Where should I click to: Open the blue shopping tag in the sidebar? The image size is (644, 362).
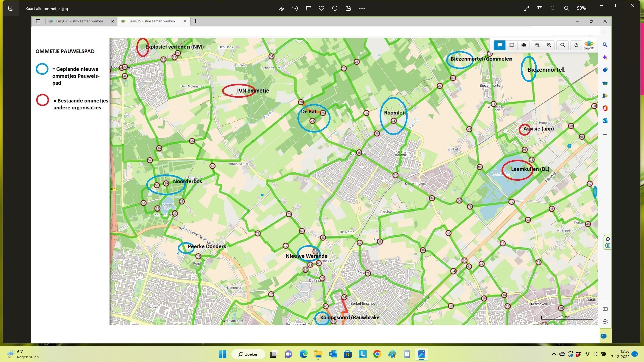pyautogui.click(x=605, y=70)
